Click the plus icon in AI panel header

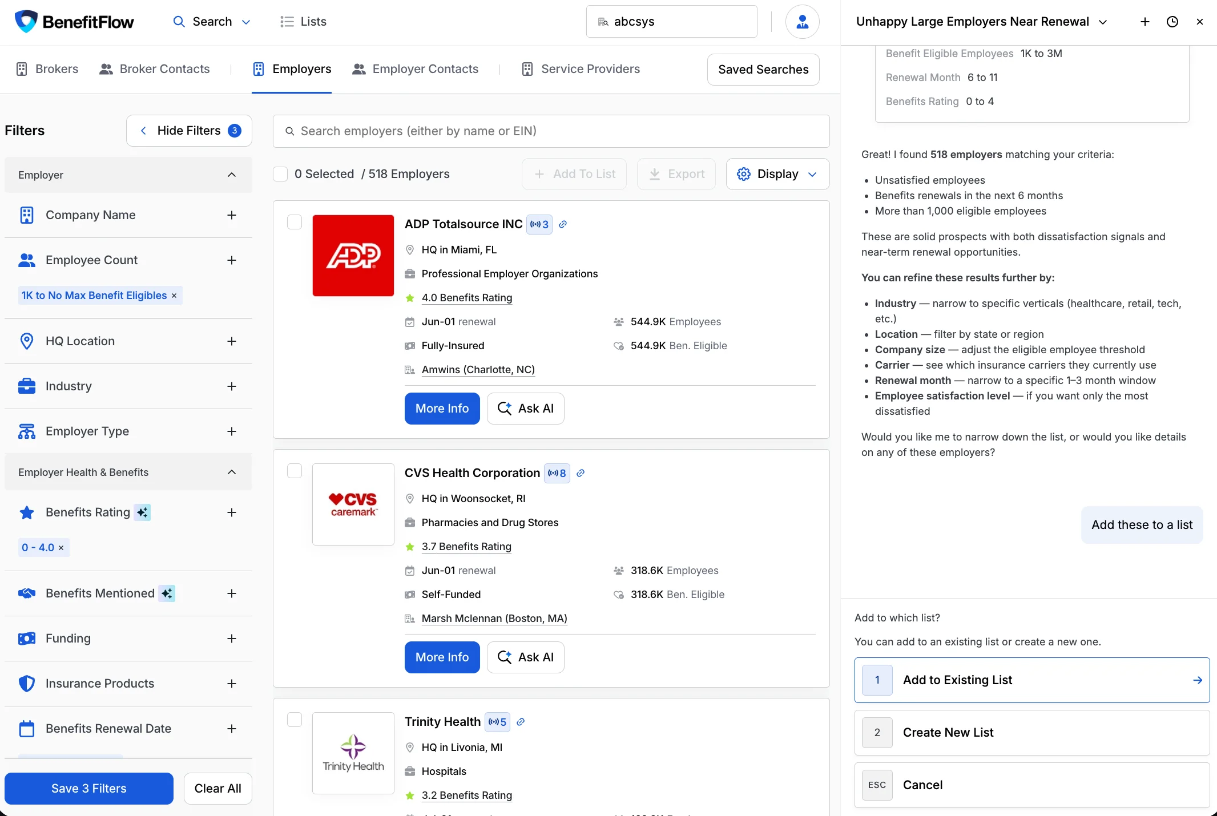[x=1145, y=22]
